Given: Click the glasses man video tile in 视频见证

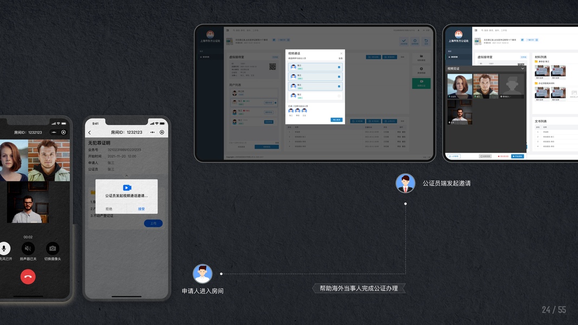Looking at the screenshot, I should pos(460,112).
